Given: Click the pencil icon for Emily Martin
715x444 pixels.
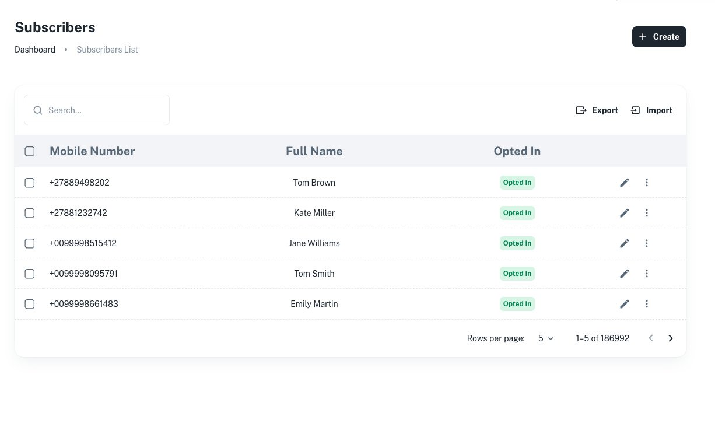Looking at the screenshot, I should (x=625, y=304).
